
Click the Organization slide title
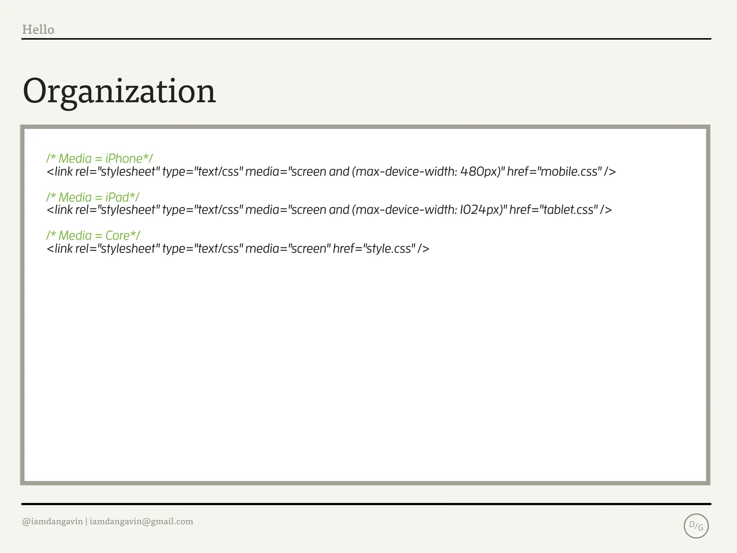coord(119,91)
